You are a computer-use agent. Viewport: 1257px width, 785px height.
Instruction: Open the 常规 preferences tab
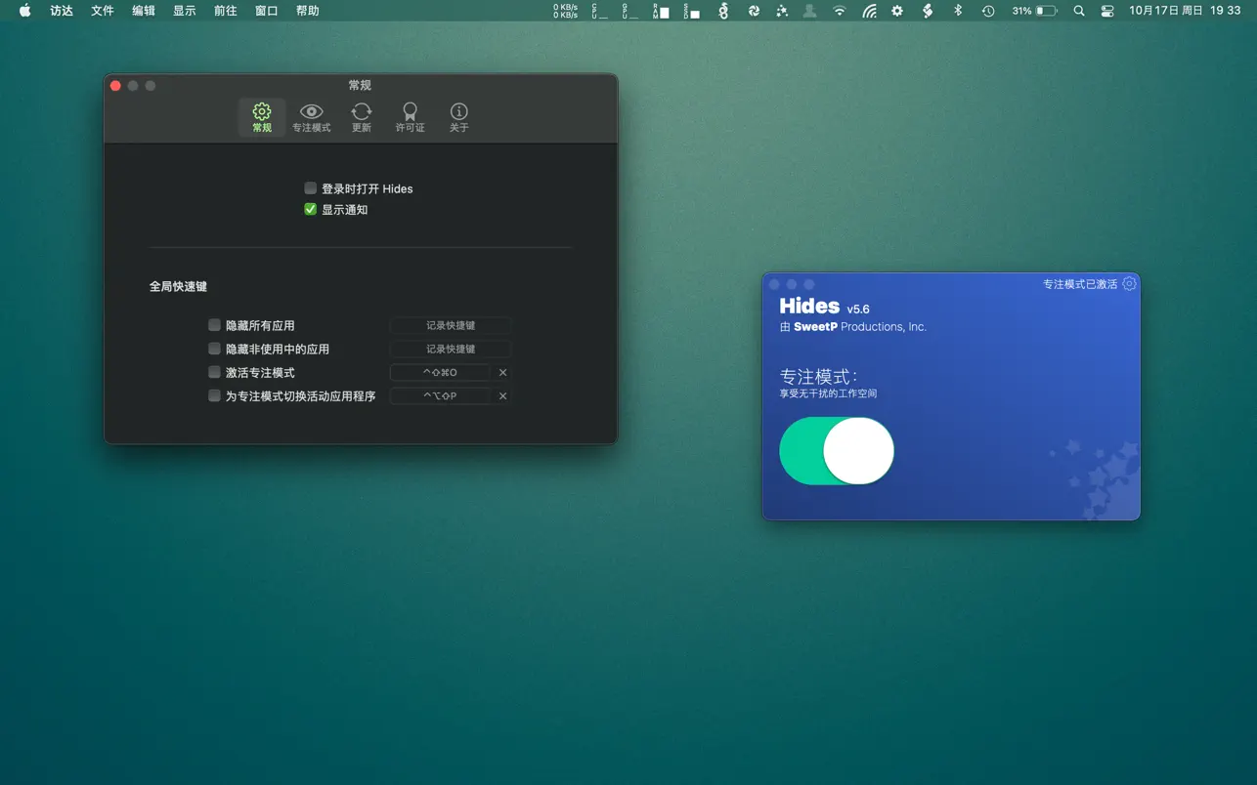click(x=262, y=117)
